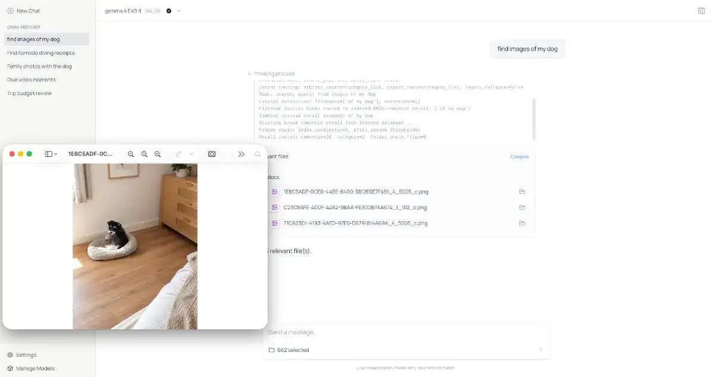
Task: Focus the Send a message input
Action: tap(406, 332)
